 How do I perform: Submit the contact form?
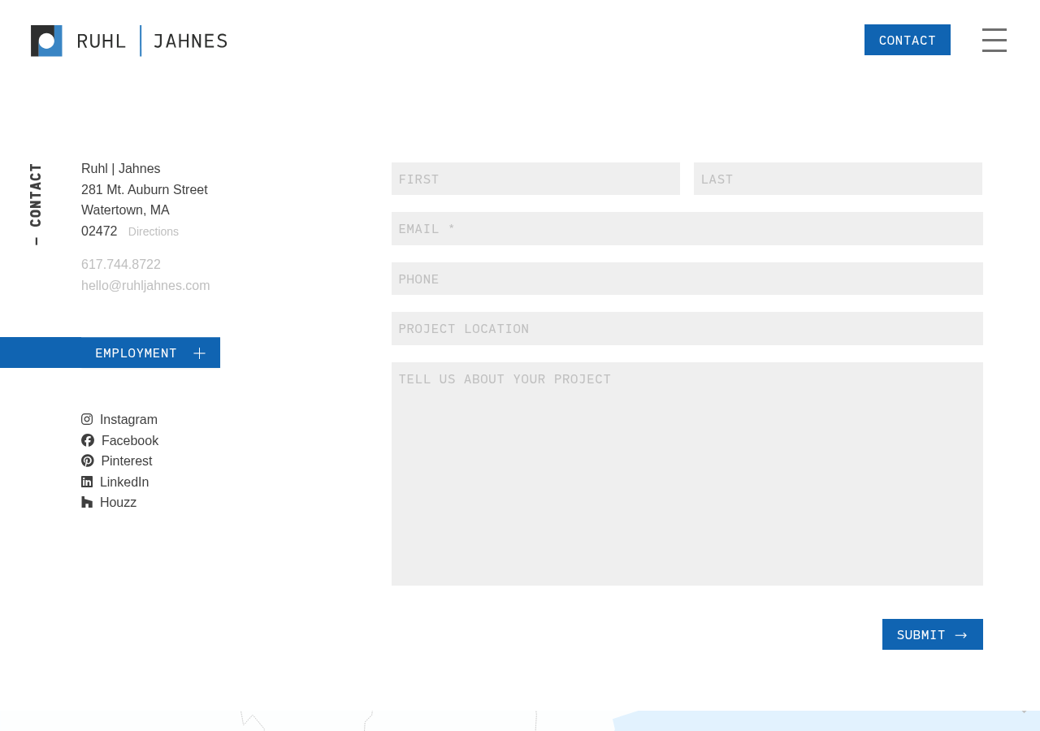coord(932,634)
